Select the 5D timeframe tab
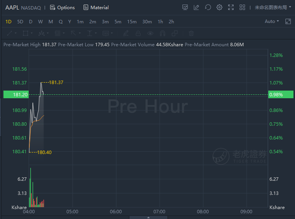This screenshot has height=219, width=295. pos(20,22)
